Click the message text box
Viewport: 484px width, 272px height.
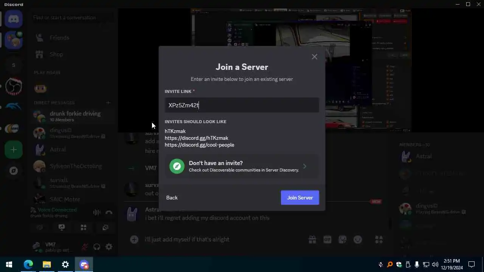pyautogui.click(x=223, y=239)
